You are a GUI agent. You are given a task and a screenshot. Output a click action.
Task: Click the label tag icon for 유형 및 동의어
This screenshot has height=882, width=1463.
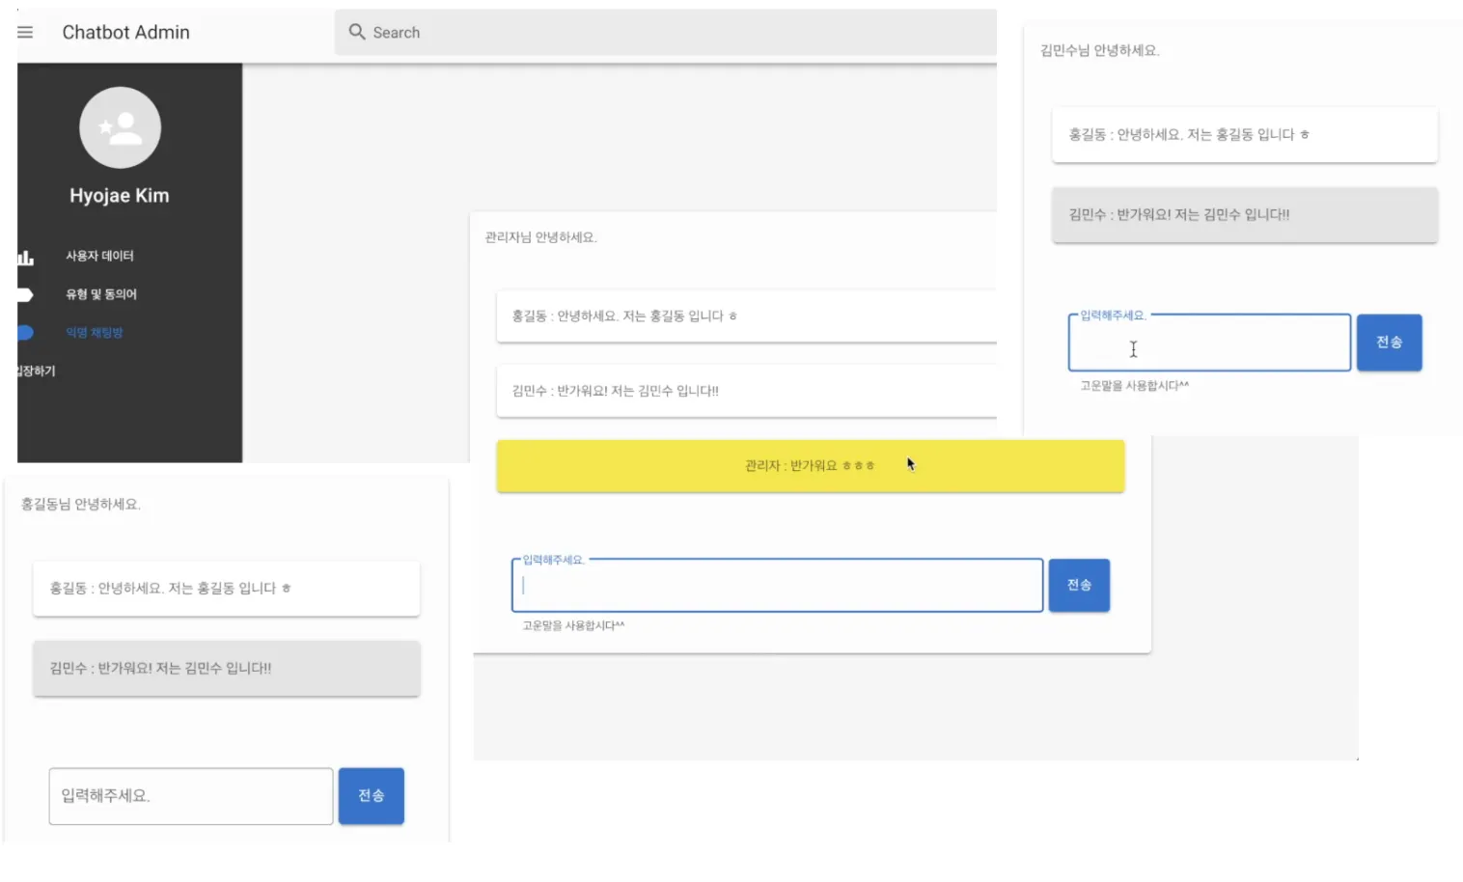tap(25, 294)
